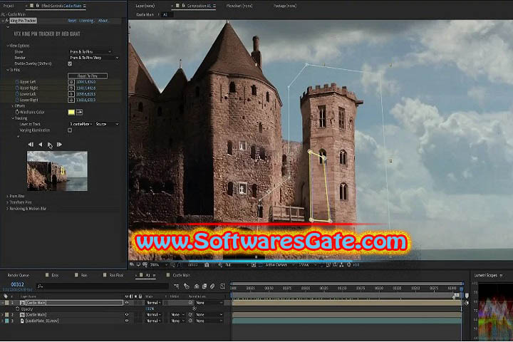Hide layer 2 Castle Main via eye icon
This screenshot has height=342, width=513.
127,314
